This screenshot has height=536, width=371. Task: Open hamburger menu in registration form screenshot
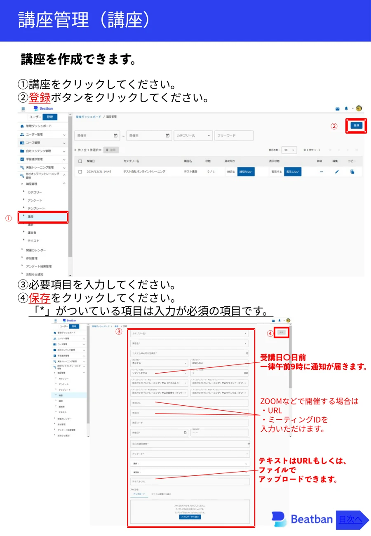click(56, 320)
